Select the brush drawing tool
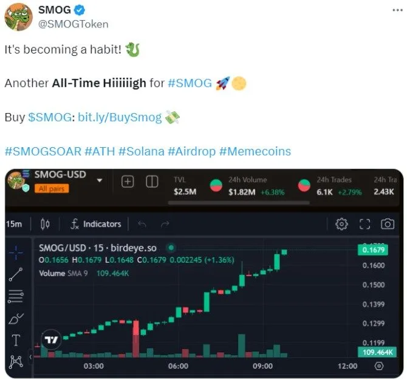 (16, 318)
